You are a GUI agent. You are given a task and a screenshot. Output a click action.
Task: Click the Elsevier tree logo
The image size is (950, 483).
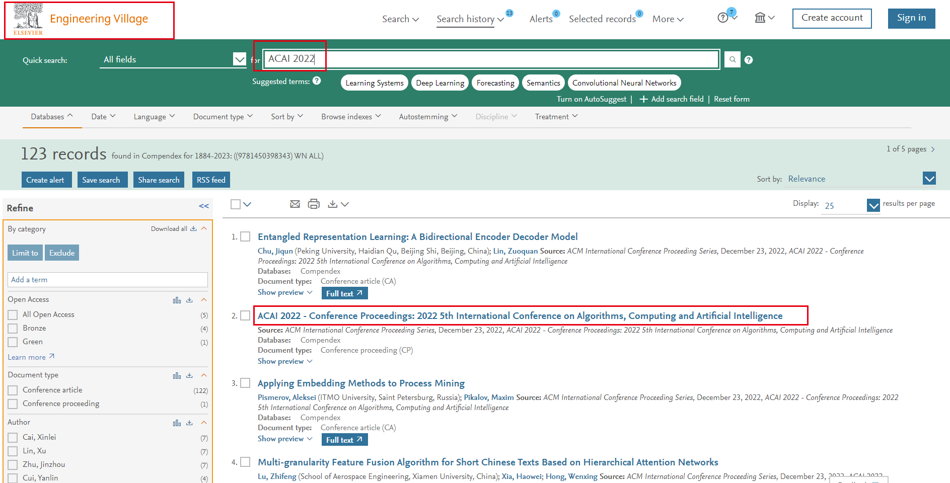click(28, 19)
